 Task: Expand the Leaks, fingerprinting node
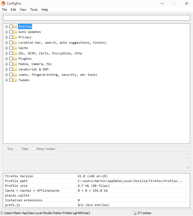coord(6,75)
